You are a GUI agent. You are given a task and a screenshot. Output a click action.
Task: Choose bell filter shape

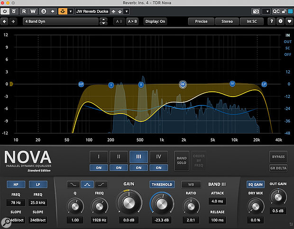87,185
